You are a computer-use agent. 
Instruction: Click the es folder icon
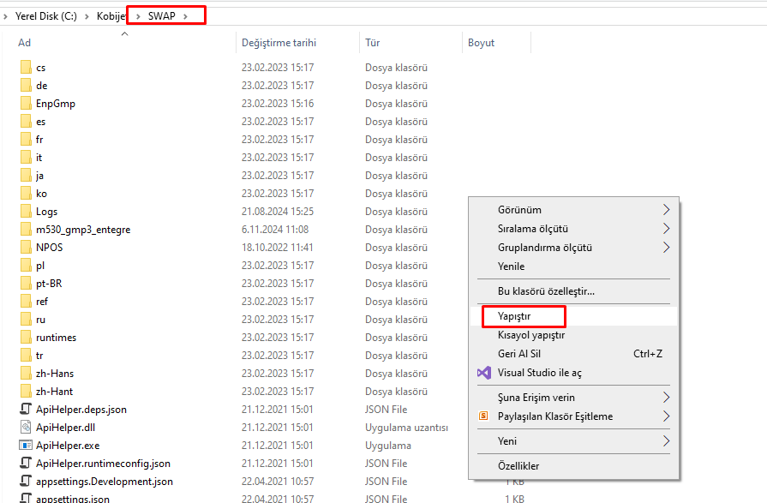pyautogui.click(x=26, y=122)
